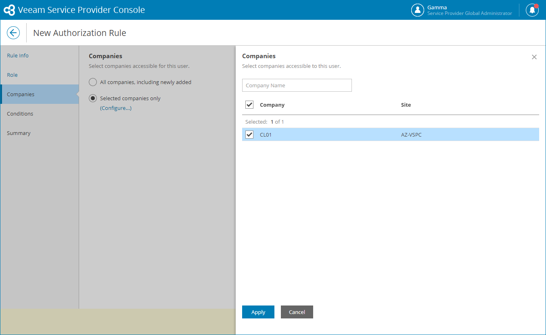
Task: Click the Service Provider Global Administrator label
Action: (x=470, y=13)
